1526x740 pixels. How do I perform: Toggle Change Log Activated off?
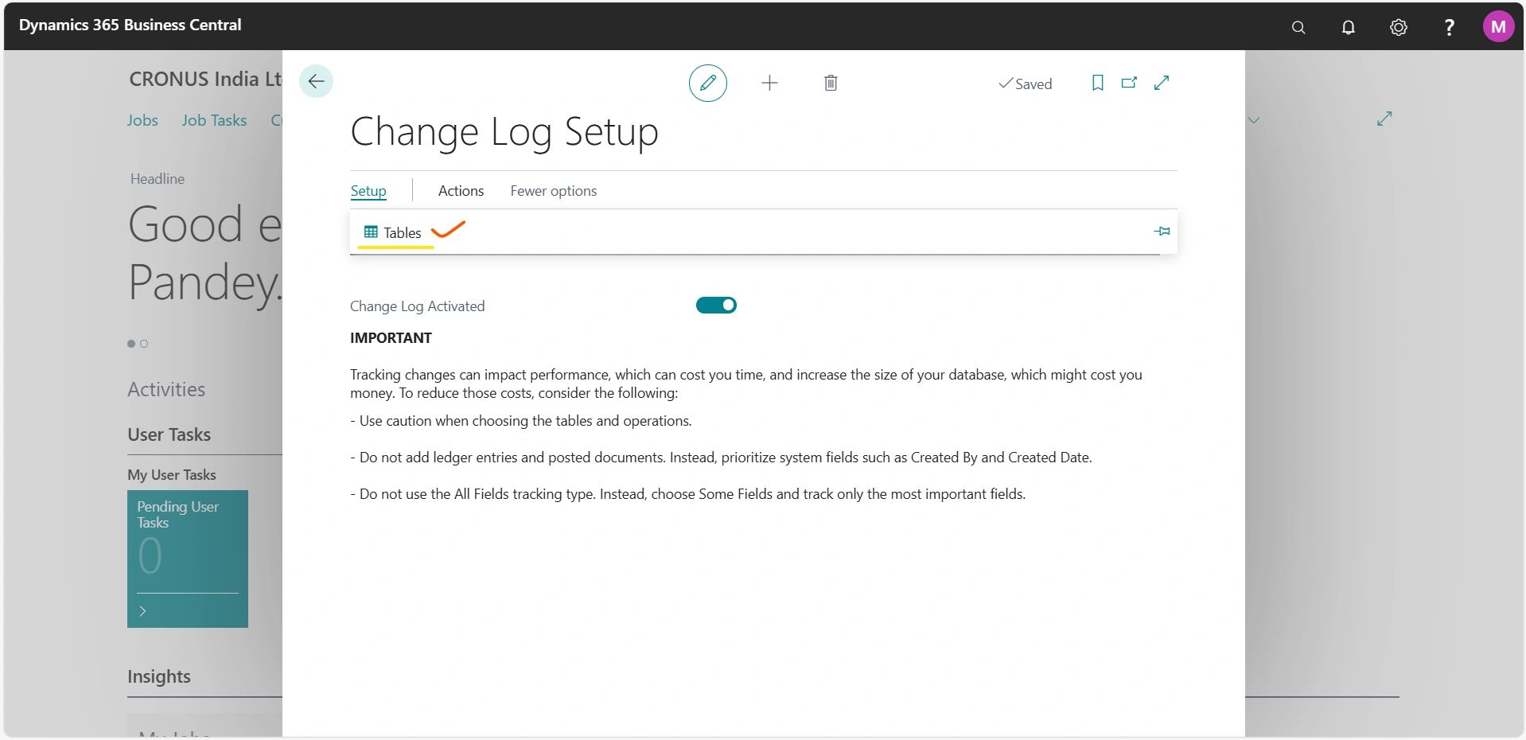pos(715,305)
